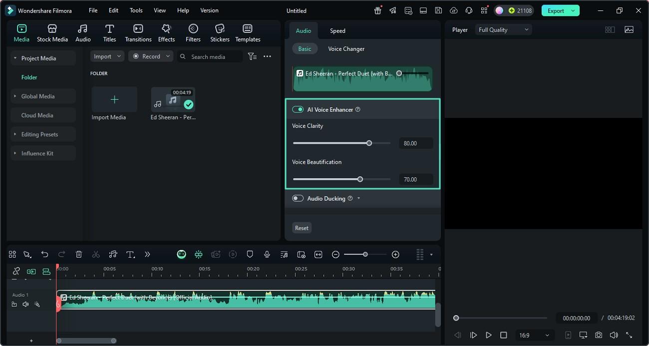Image resolution: width=649 pixels, height=346 pixels.
Task: Click the timeline zoom slider handle
Action: point(365,255)
